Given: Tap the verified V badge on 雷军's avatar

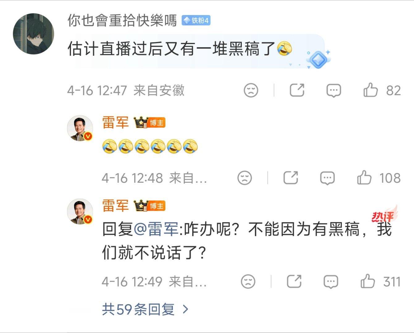Looking at the screenshot, I should coord(88,136).
